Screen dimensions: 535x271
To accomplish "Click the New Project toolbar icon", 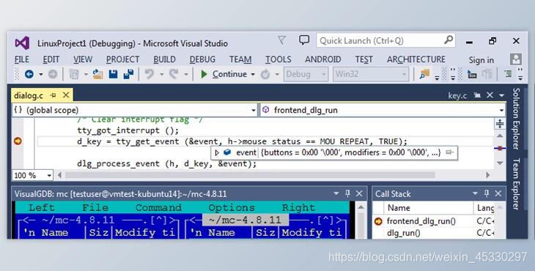I will pos(74,74).
